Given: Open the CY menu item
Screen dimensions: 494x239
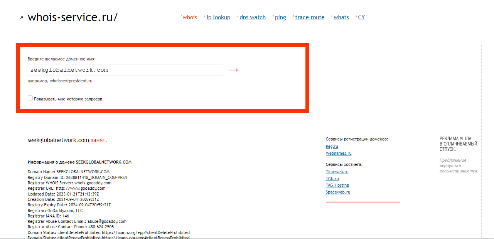Looking at the screenshot, I should (x=361, y=17).
